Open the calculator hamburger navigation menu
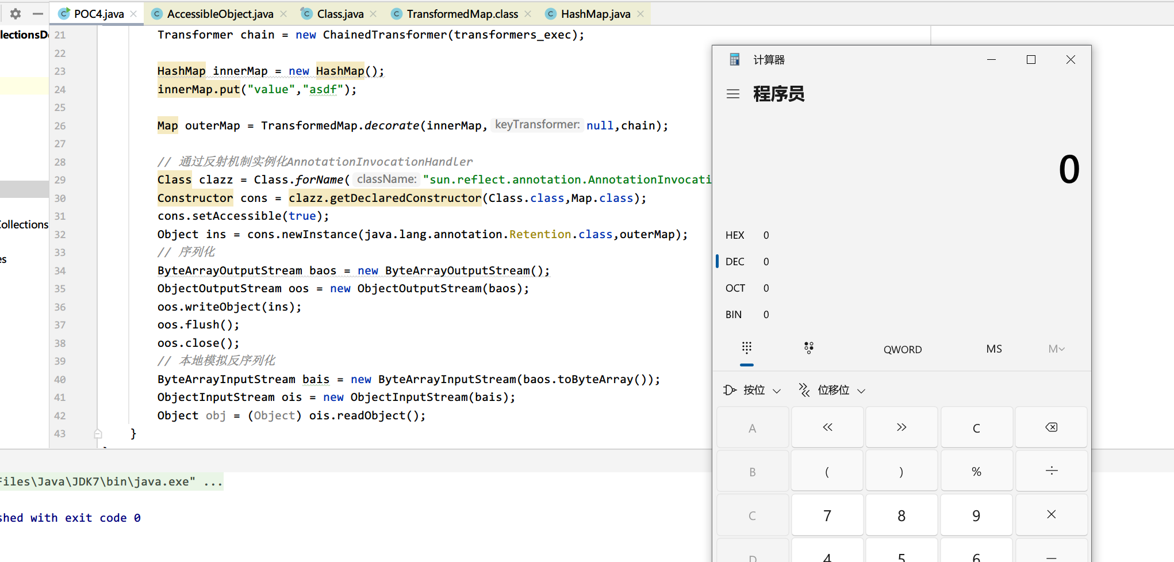Image resolution: width=1174 pixels, height=562 pixels. tap(733, 94)
